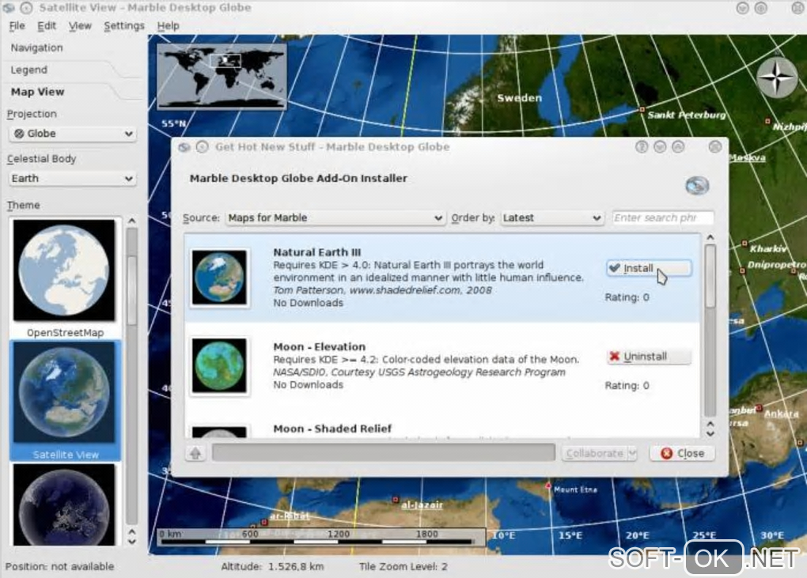Click the up arrow icon in dialog footer

195,454
